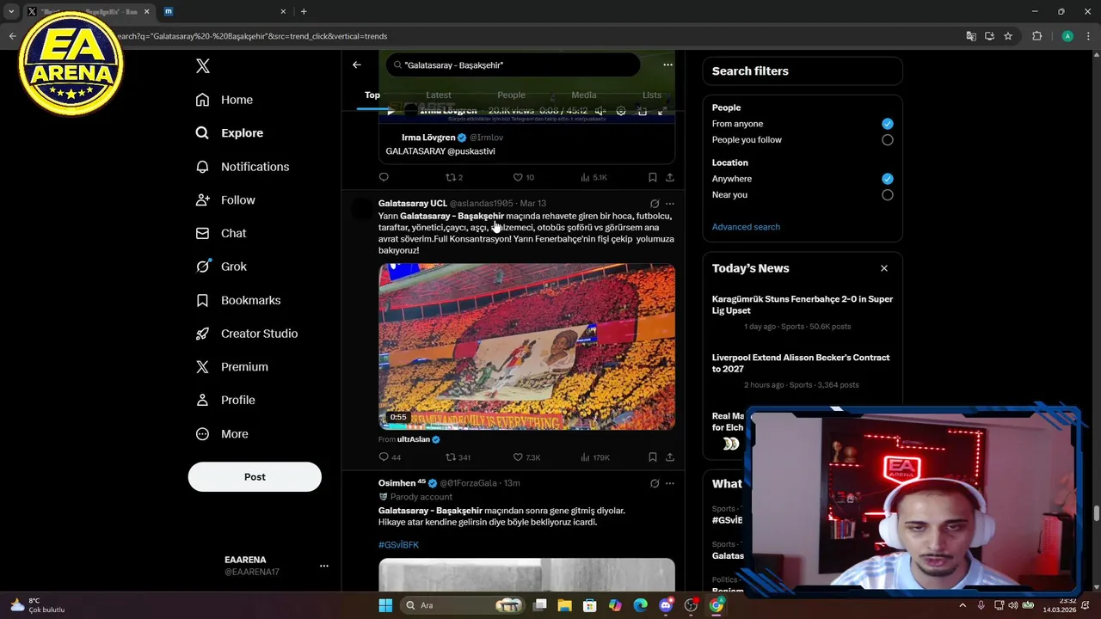Play the Irma Lövgren video
The width and height of the screenshot is (1101, 619).
pyautogui.click(x=391, y=111)
